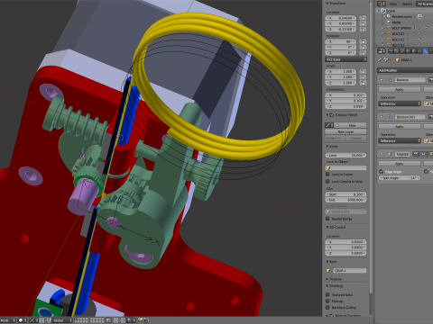433x324 pixels.
Task: Select the Render properties tab icon
Action: click(x=391, y=51)
